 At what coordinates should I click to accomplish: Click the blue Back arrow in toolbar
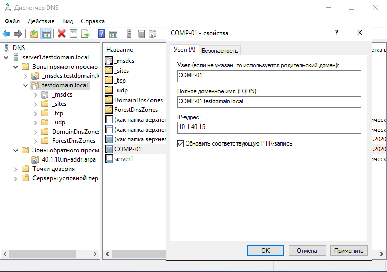point(6,34)
